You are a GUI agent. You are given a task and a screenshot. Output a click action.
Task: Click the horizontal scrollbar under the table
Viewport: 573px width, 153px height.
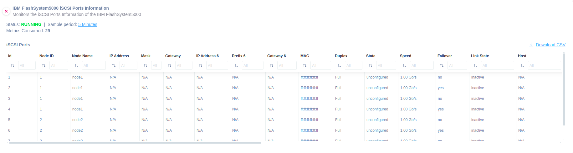[x=135, y=143]
